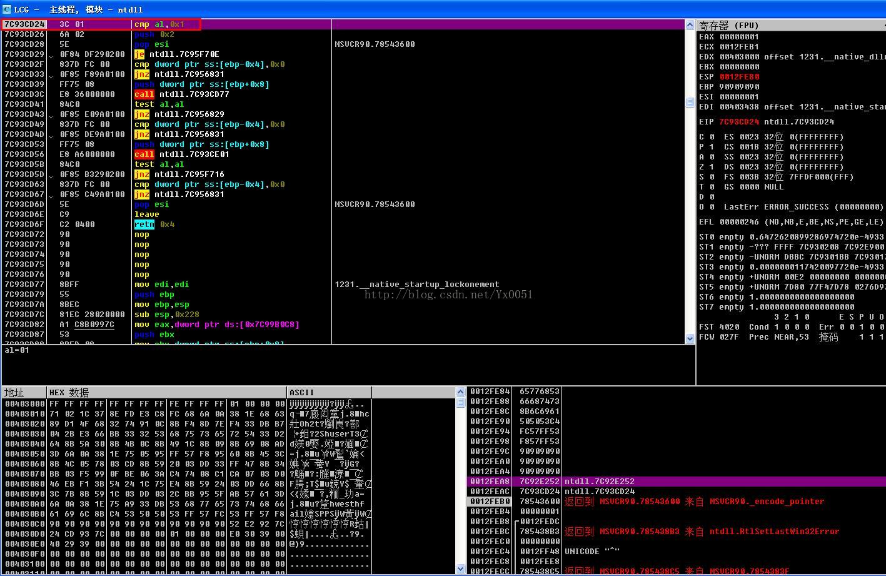Toggle the T 0 trap flag
This screenshot has height=576, width=886.
point(707,187)
